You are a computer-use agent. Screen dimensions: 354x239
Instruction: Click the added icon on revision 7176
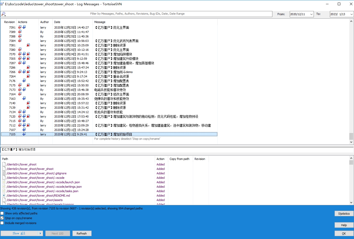(24, 81)
